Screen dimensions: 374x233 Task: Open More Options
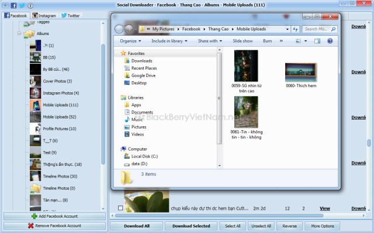(323, 226)
